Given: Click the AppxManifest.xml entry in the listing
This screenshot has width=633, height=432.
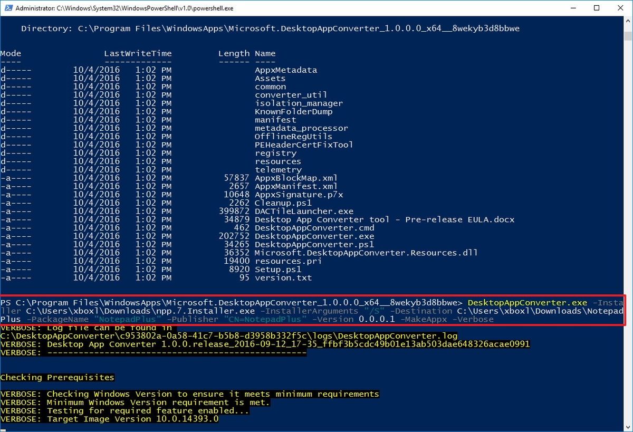Looking at the screenshot, I should [x=292, y=186].
